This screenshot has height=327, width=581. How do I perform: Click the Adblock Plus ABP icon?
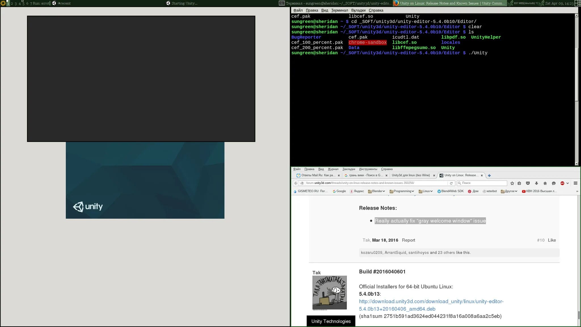[562, 183]
